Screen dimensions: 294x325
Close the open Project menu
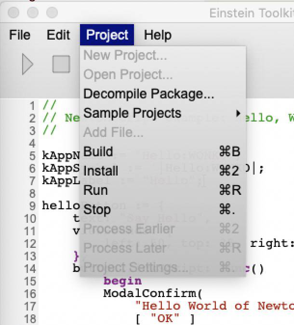(x=107, y=35)
